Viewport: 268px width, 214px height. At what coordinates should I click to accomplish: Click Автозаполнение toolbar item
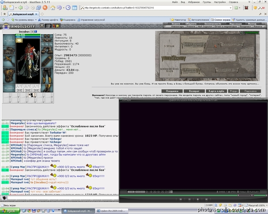point(198,20)
